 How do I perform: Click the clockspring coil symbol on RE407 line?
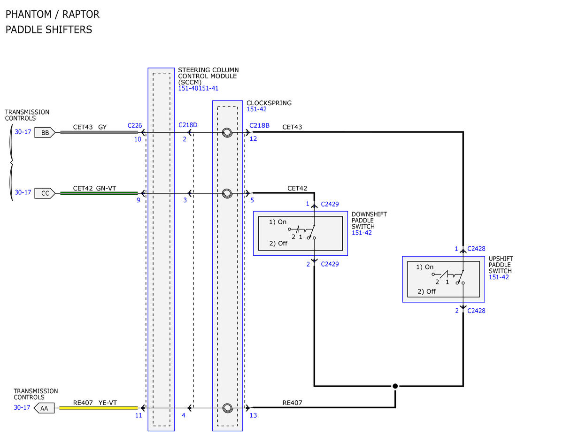[x=227, y=408]
